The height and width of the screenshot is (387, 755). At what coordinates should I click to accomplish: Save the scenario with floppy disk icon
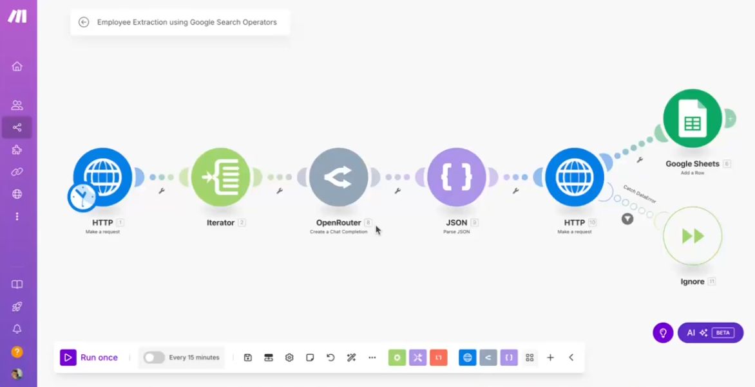pos(248,357)
